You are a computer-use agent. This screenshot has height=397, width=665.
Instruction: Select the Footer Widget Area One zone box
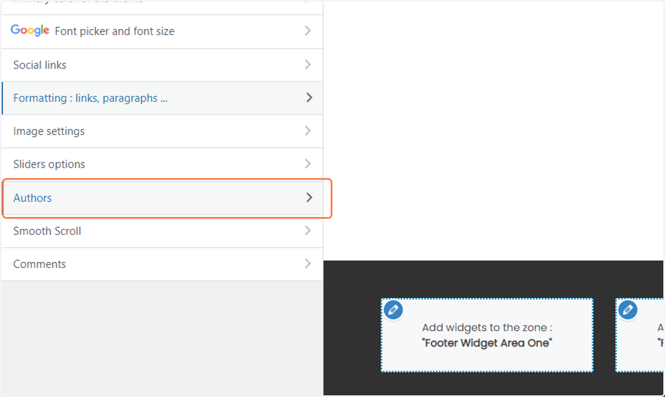tap(487, 335)
